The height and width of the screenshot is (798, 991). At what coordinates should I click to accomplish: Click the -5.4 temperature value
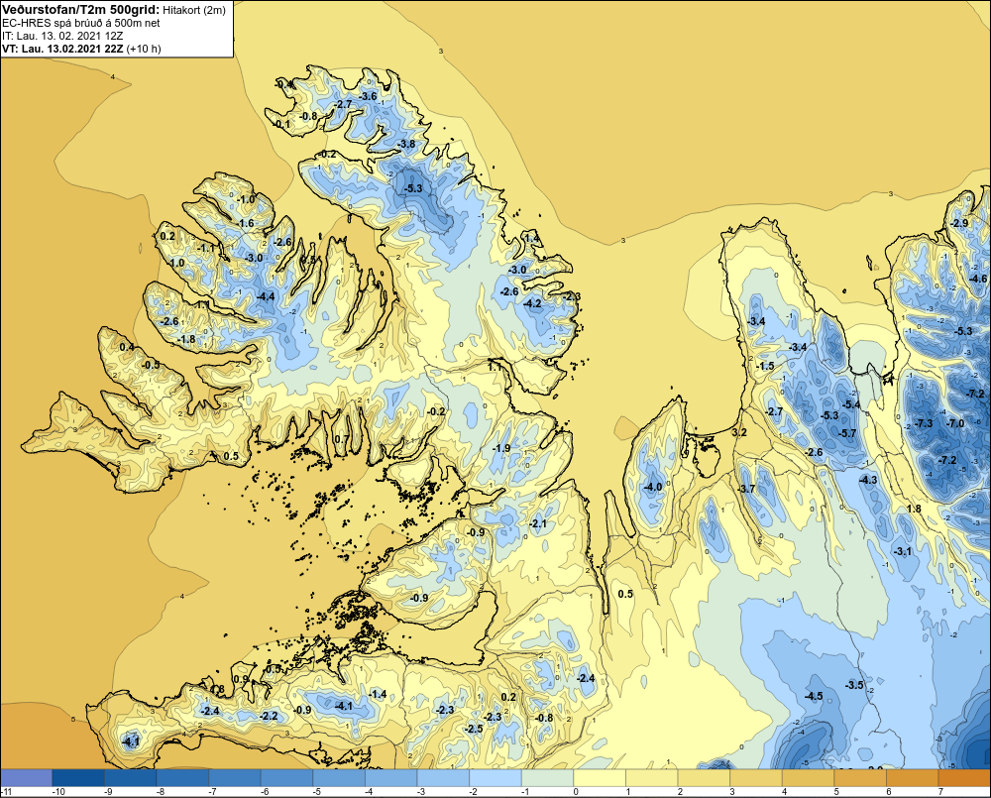point(851,404)
